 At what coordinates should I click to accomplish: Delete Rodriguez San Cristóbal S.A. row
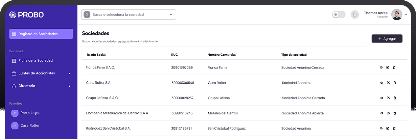coord(394,128)
